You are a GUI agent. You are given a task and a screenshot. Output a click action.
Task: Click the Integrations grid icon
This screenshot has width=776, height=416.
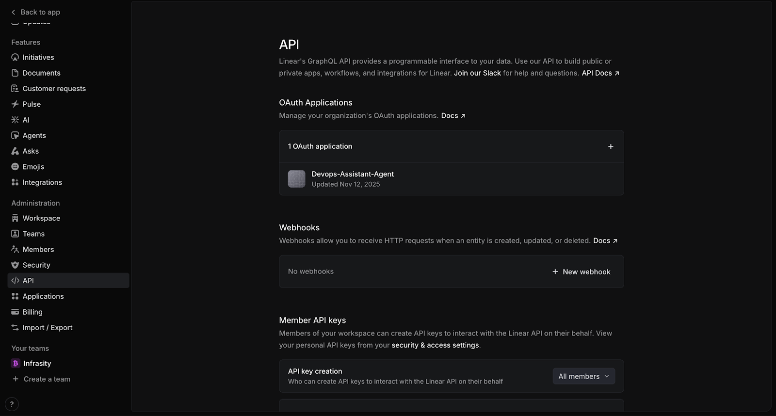(15, 182)
